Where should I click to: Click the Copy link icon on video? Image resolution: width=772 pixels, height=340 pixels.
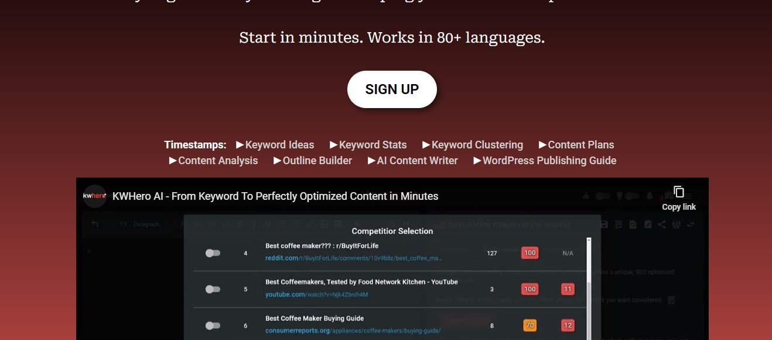point(678,192)
